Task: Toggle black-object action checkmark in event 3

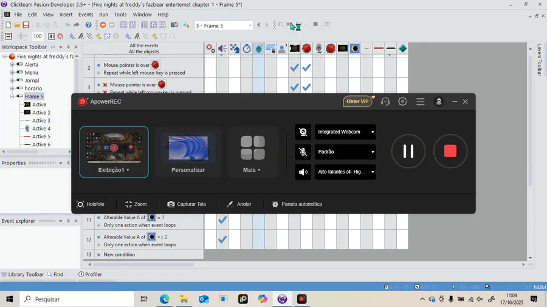Action: 294,87
